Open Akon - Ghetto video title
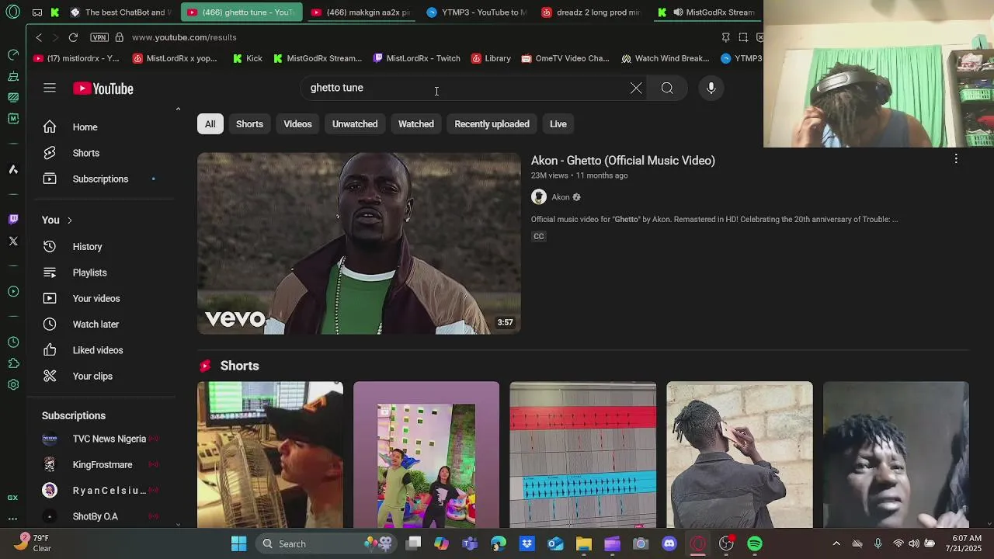This screenshot has width=994, height=559. pos(623,161)
